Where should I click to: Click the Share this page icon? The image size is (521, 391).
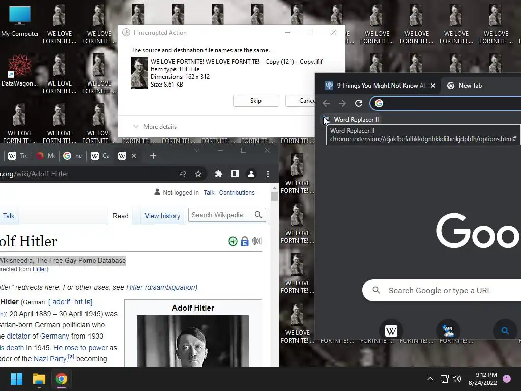tap(182, 174)
